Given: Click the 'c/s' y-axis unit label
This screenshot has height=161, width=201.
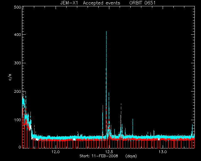Looking at the screenshot, I should point(10,77).
